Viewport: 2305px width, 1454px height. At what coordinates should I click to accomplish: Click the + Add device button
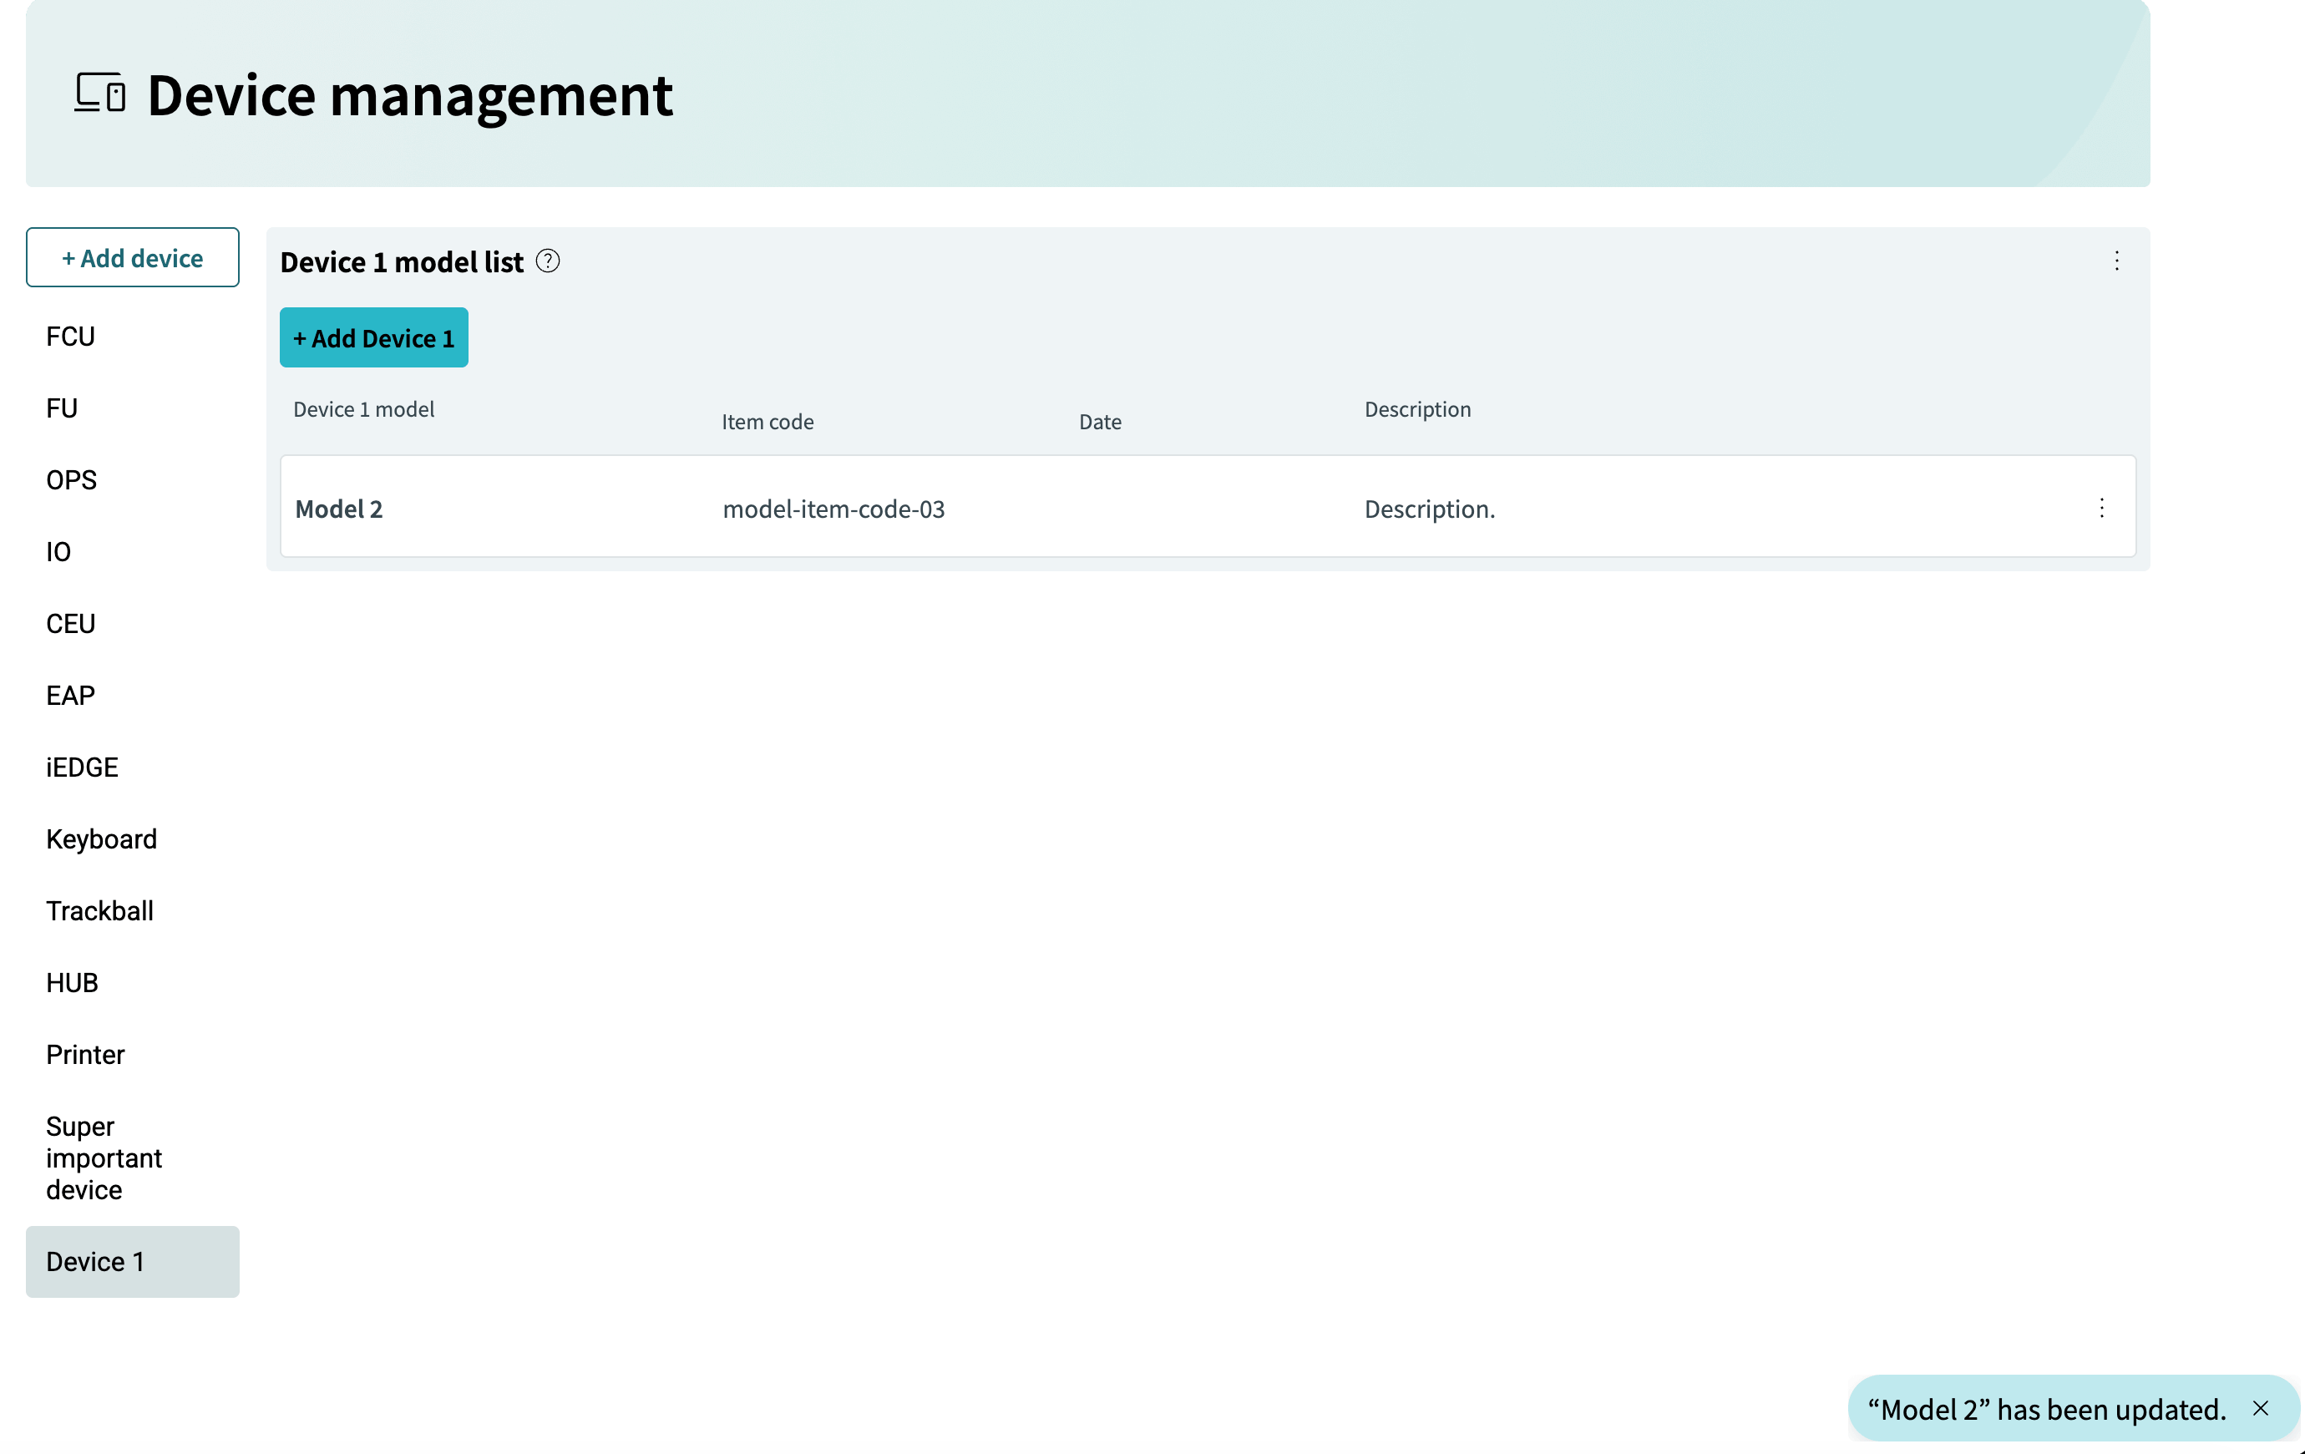tap(132, 256)
